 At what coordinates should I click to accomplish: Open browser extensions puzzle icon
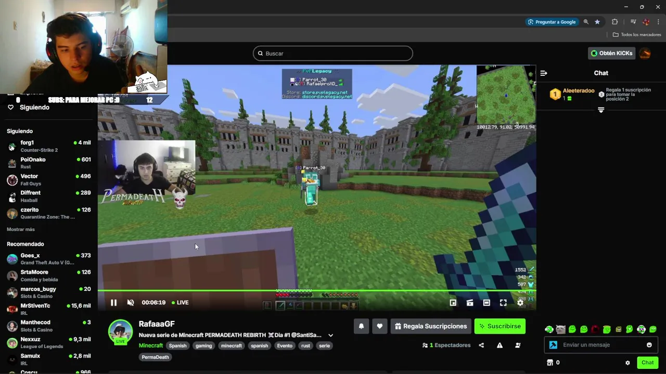point(615,22)
